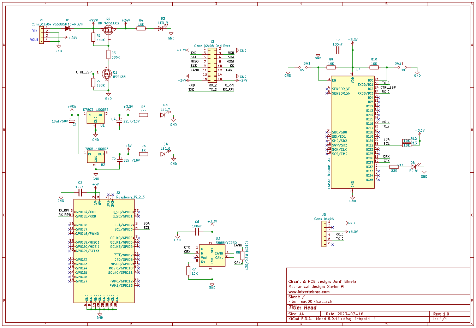The width and height of the screenshot is (476, 328).
Task: Select the R5 330 resistor
Action: 143,115
